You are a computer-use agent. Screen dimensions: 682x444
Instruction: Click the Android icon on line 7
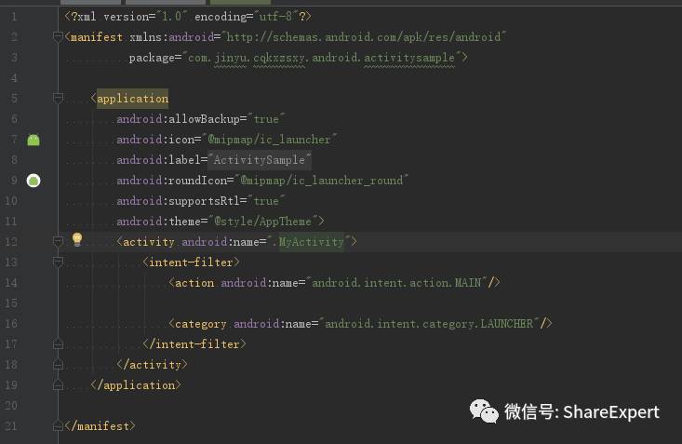(x=33, y=140)
